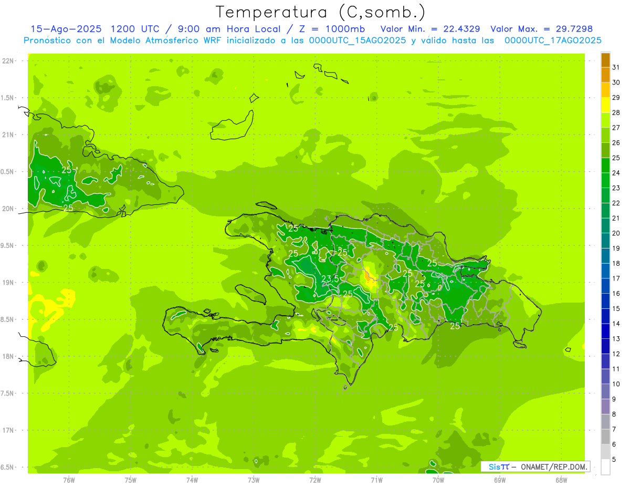This screenshot has width=630, height=487.
Task: Click the legend value '26'
Action: (616, 142)
